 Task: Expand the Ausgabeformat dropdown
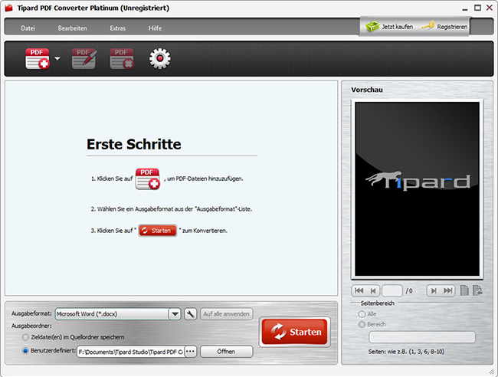tap(175, 314)
